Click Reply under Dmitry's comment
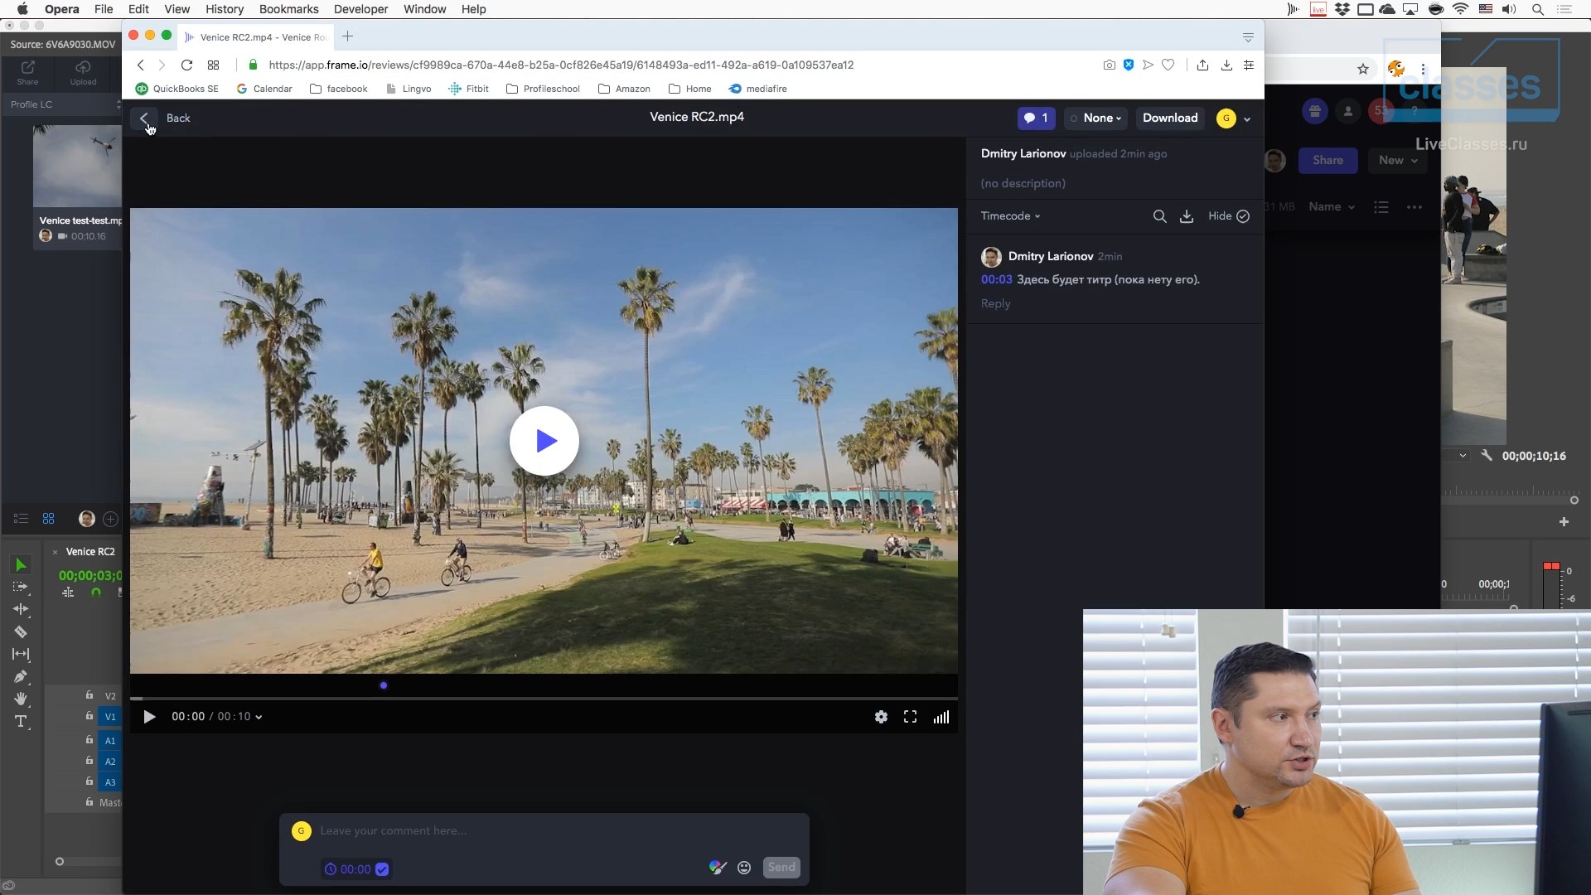 tap(995, 303)
